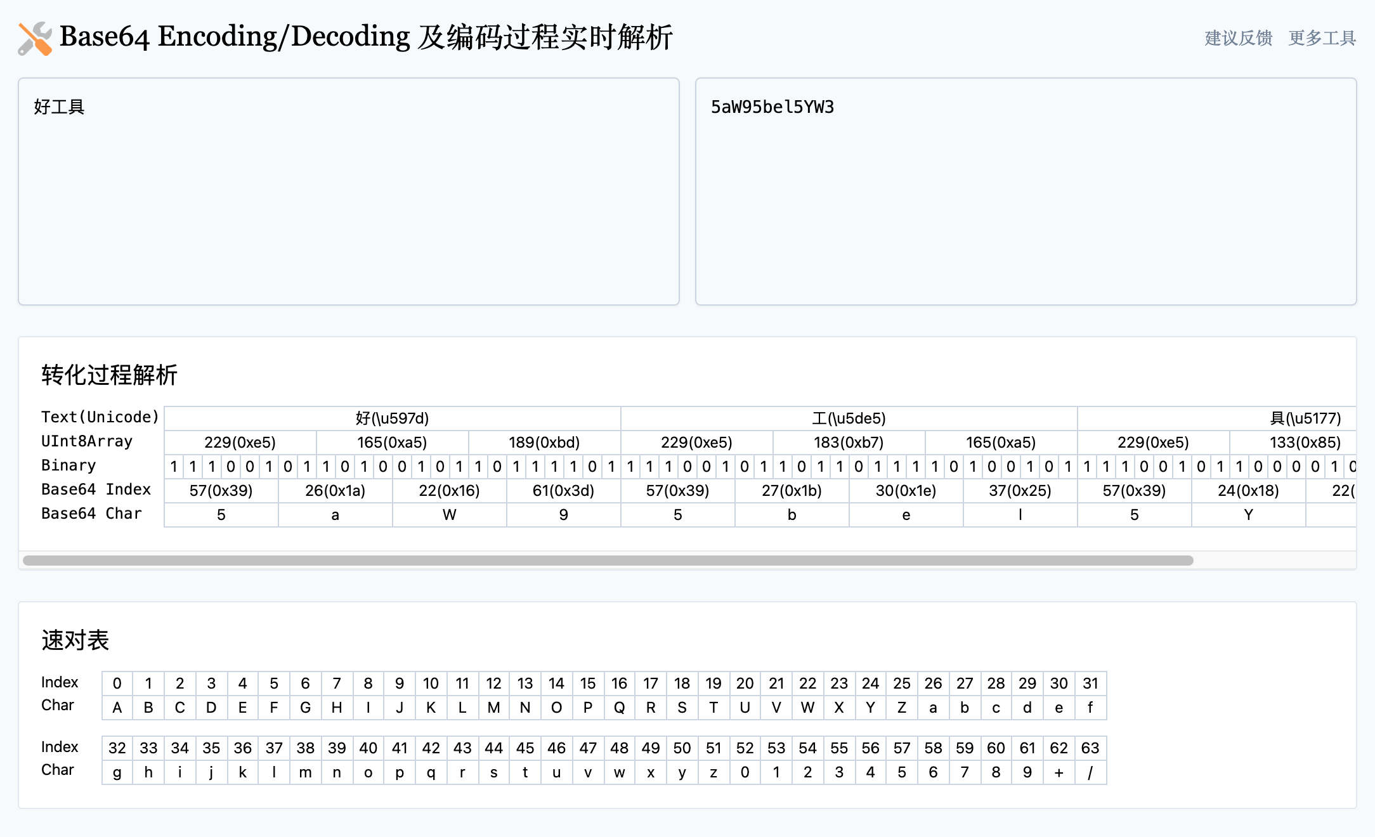
Task: Click index 61 in the lookup table
Action: click(1027, 748)
